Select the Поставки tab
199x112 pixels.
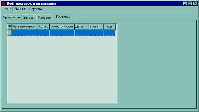(64, 17)
